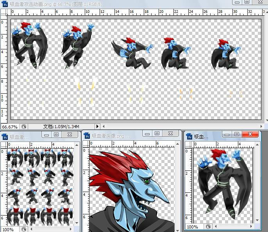Click the right scroll arrow of the sprite-sheet window

[x=71, y=229]
